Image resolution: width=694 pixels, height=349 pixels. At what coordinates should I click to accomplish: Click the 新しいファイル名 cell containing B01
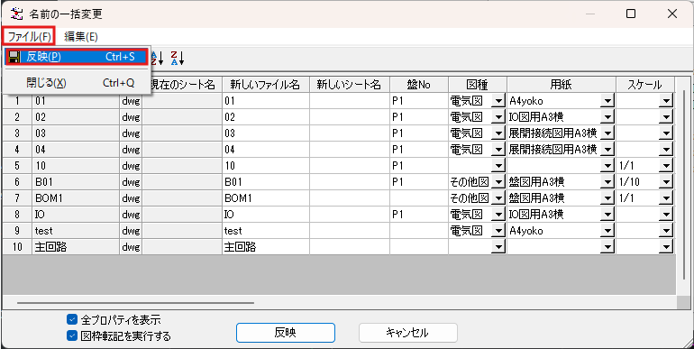click(x=266, y=182)
